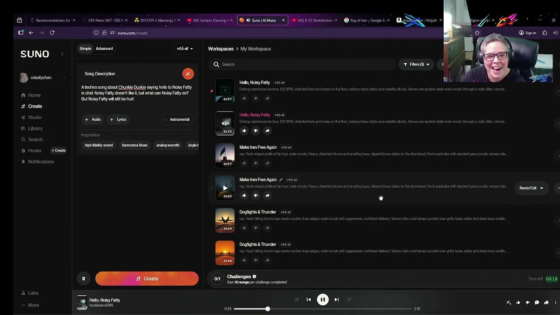Skip to the next track
This screenshot has width=560, height=315.
[x=336, y=300]
